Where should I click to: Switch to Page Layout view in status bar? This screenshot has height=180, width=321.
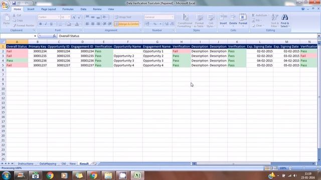(x=271, y=168)
